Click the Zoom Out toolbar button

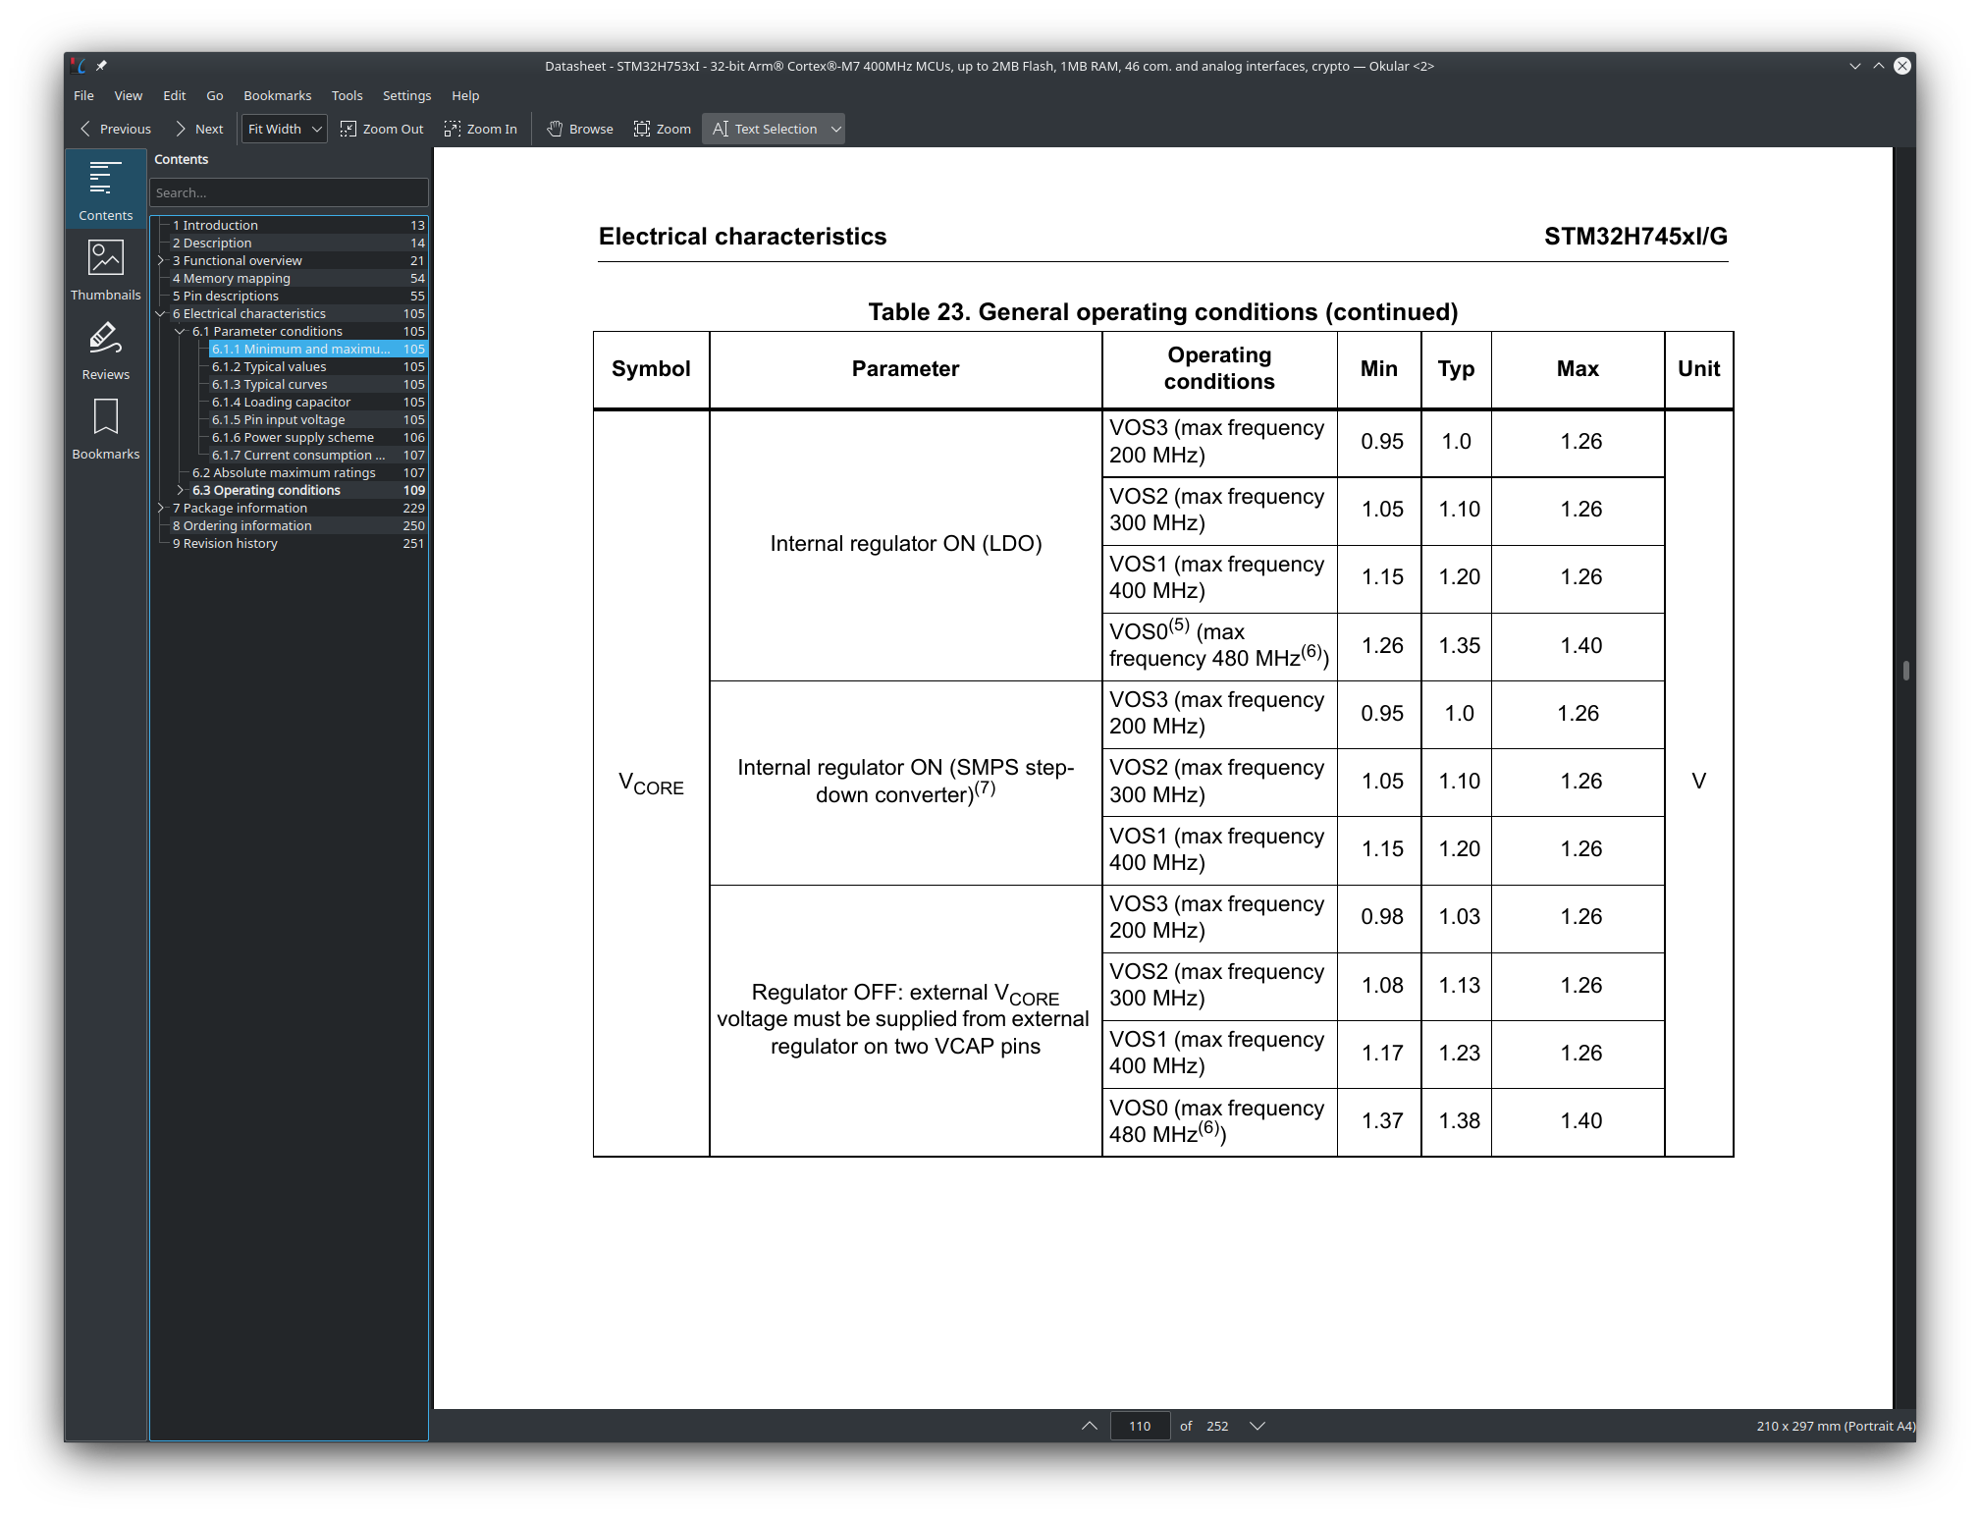[382, 129]
